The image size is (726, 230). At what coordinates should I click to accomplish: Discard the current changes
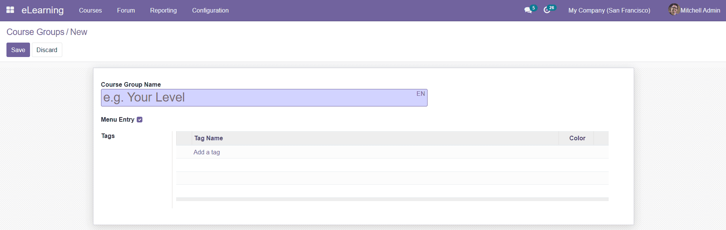(x=47, y=49)
